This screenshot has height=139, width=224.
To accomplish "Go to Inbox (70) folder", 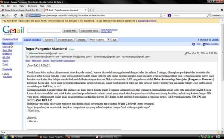I will [x=8, y=43].
